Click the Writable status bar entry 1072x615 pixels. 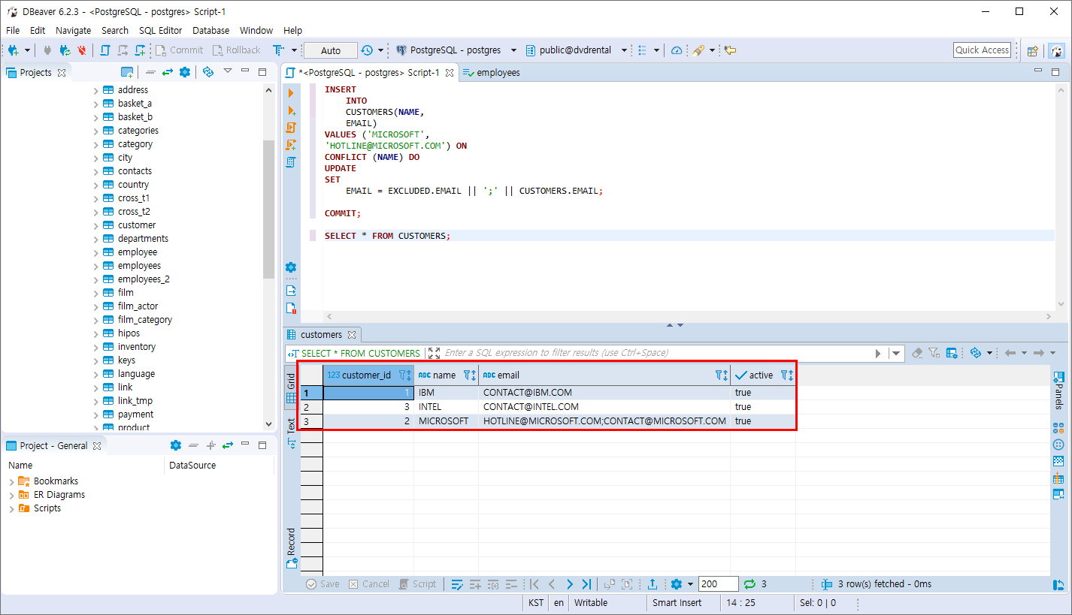point(591,603)
